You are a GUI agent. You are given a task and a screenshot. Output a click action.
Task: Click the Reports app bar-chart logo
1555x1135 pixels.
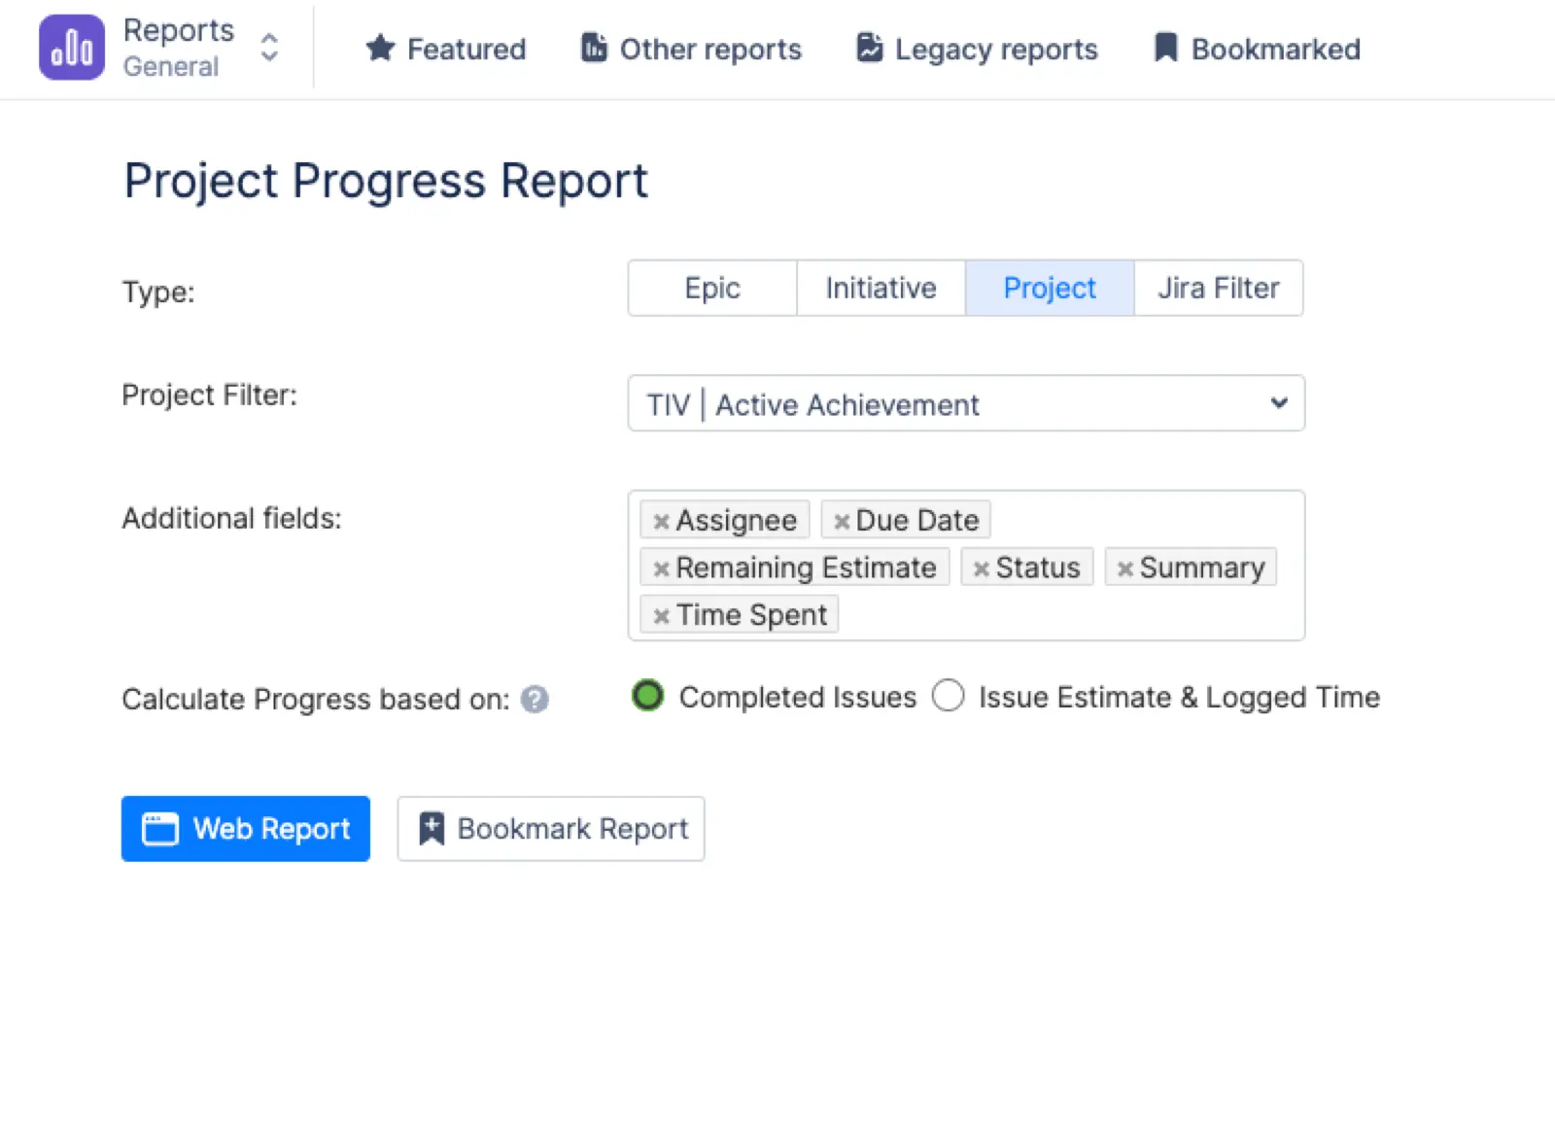tap(71, 48)
